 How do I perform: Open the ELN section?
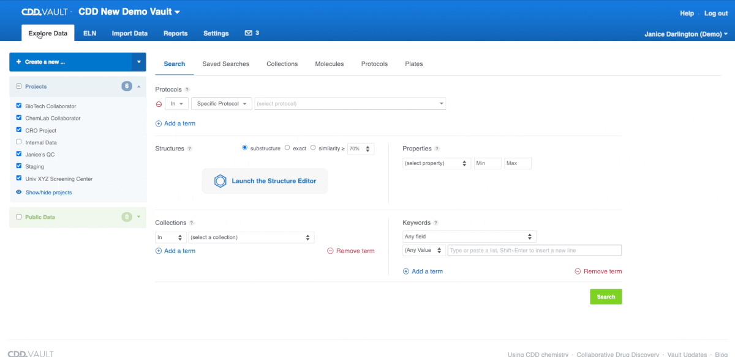(x=89, y=34)
